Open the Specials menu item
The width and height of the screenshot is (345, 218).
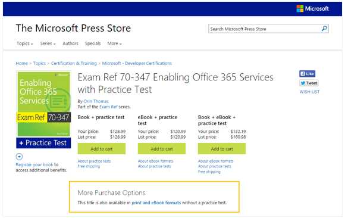point(93,43)
